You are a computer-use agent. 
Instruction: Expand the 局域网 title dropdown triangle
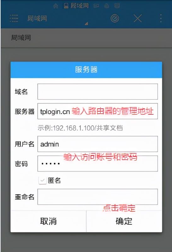coord(86,24)
